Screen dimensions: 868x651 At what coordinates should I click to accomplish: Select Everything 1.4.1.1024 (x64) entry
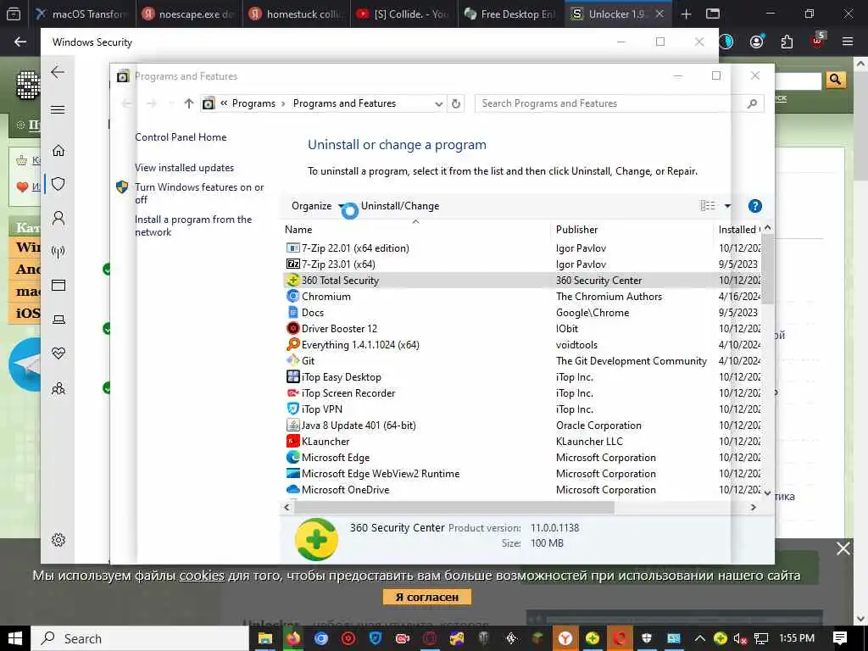click(x=359, y=344)
